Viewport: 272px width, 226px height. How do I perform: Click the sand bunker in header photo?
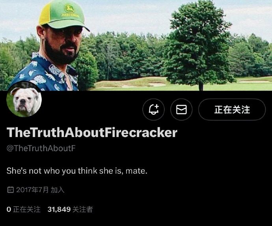[x=157, y=85]
